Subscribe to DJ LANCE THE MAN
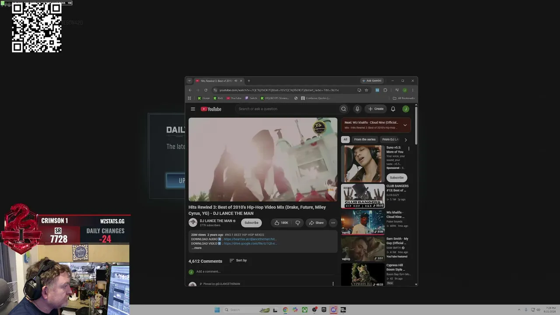Screen dimensions: 560x315 point(251,223)
